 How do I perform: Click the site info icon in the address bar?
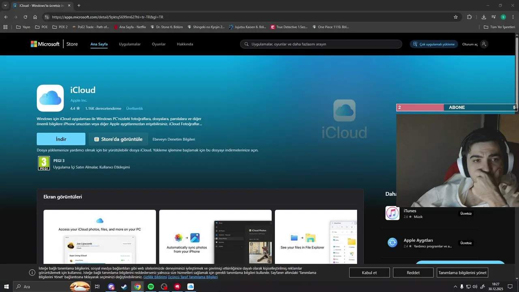click(47, 17)
